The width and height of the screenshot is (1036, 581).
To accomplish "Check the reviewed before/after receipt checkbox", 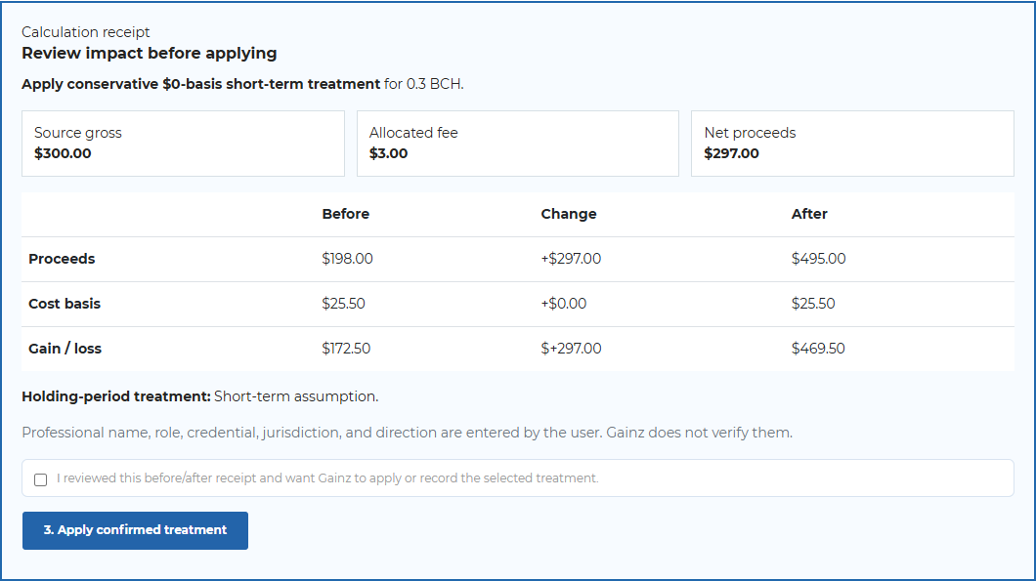I will pos(40,479).
